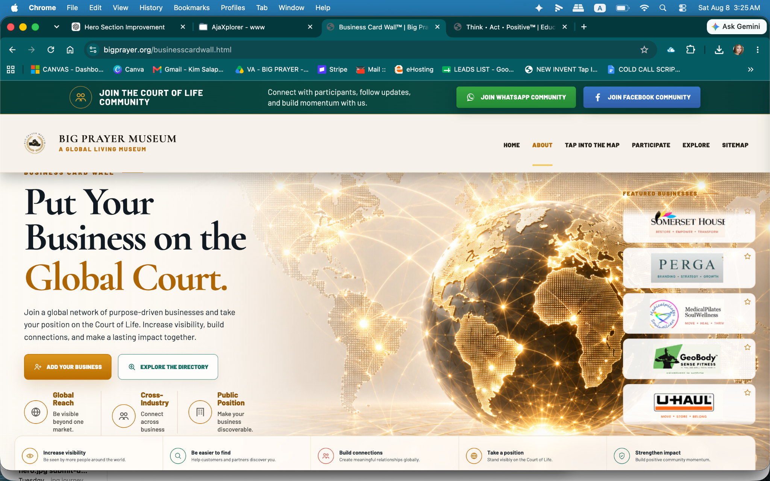
Task: Click the Be easier to find search icon
Action: click(x=178, y=456)
